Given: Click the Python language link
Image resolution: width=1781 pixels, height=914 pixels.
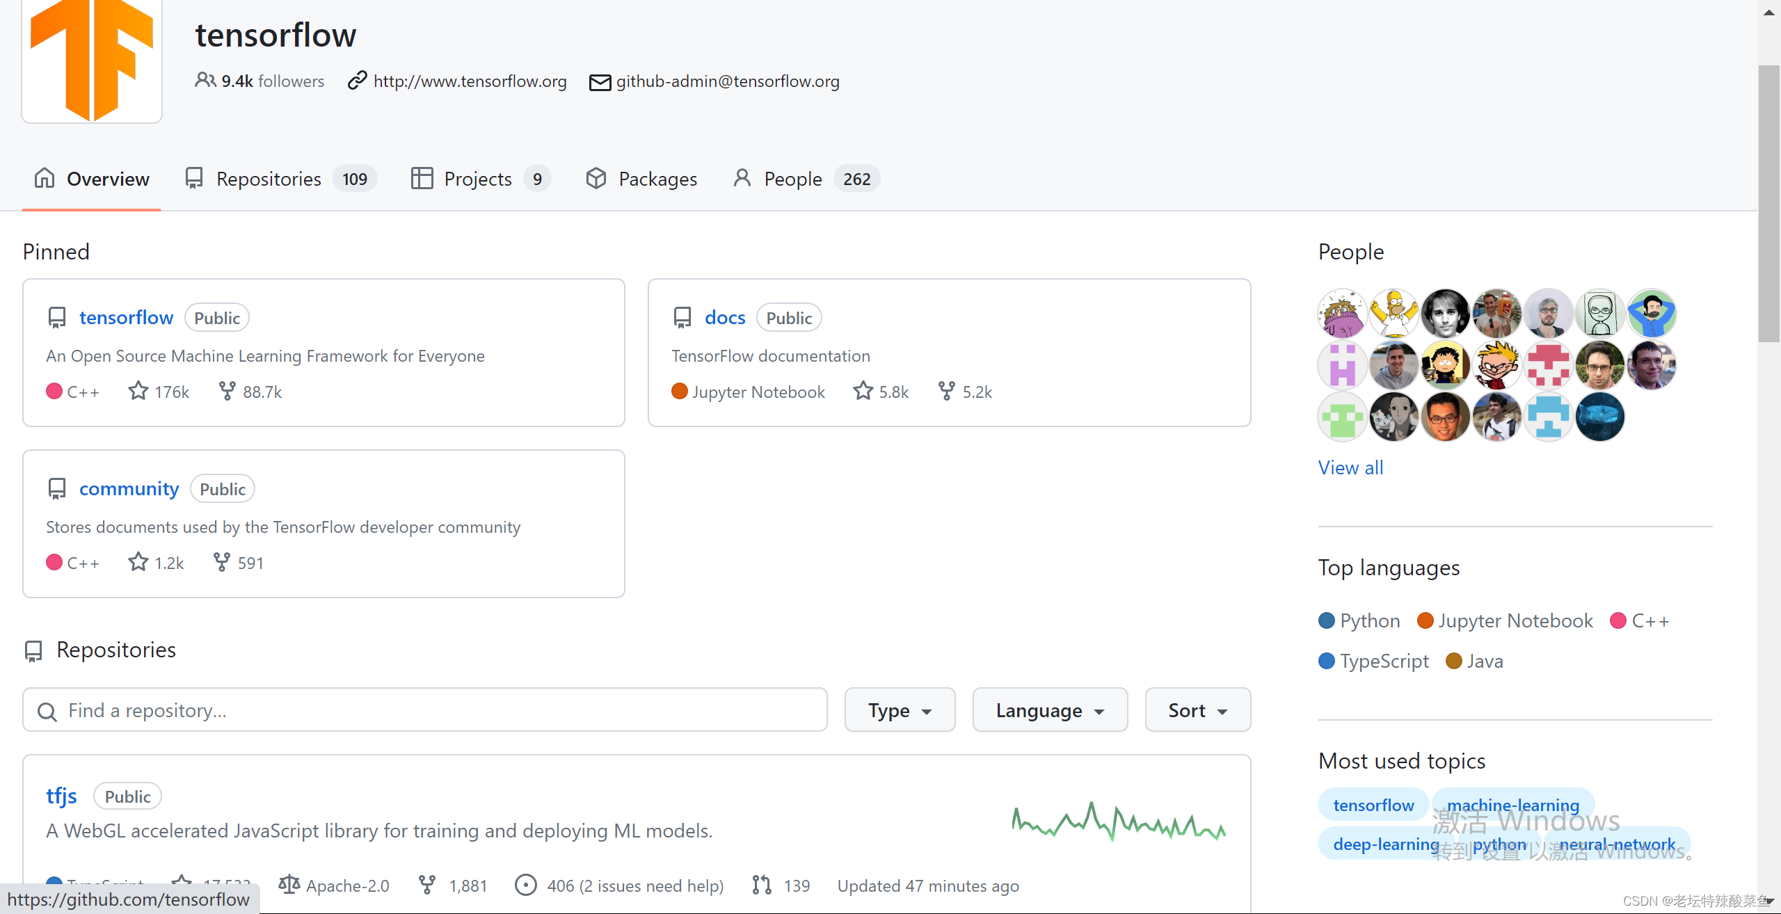Looking at the screenshot, I should tap(1359, 620).
